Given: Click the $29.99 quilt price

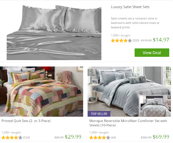Looking at the screenshot, I should point(73,137).
